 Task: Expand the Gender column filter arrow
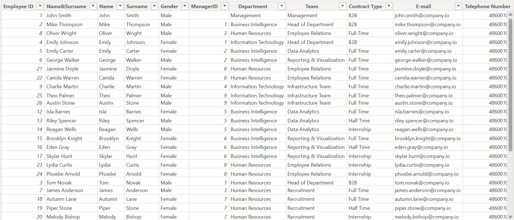click(x=185, y=6)
